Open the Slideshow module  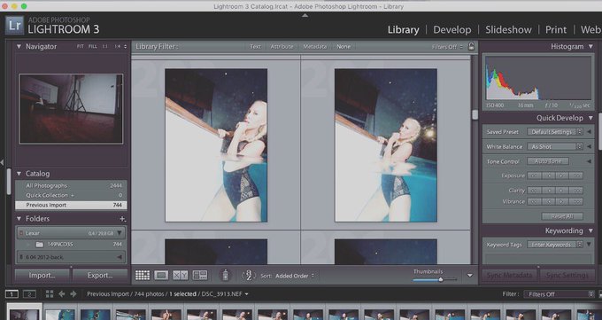tap(508, 29)
